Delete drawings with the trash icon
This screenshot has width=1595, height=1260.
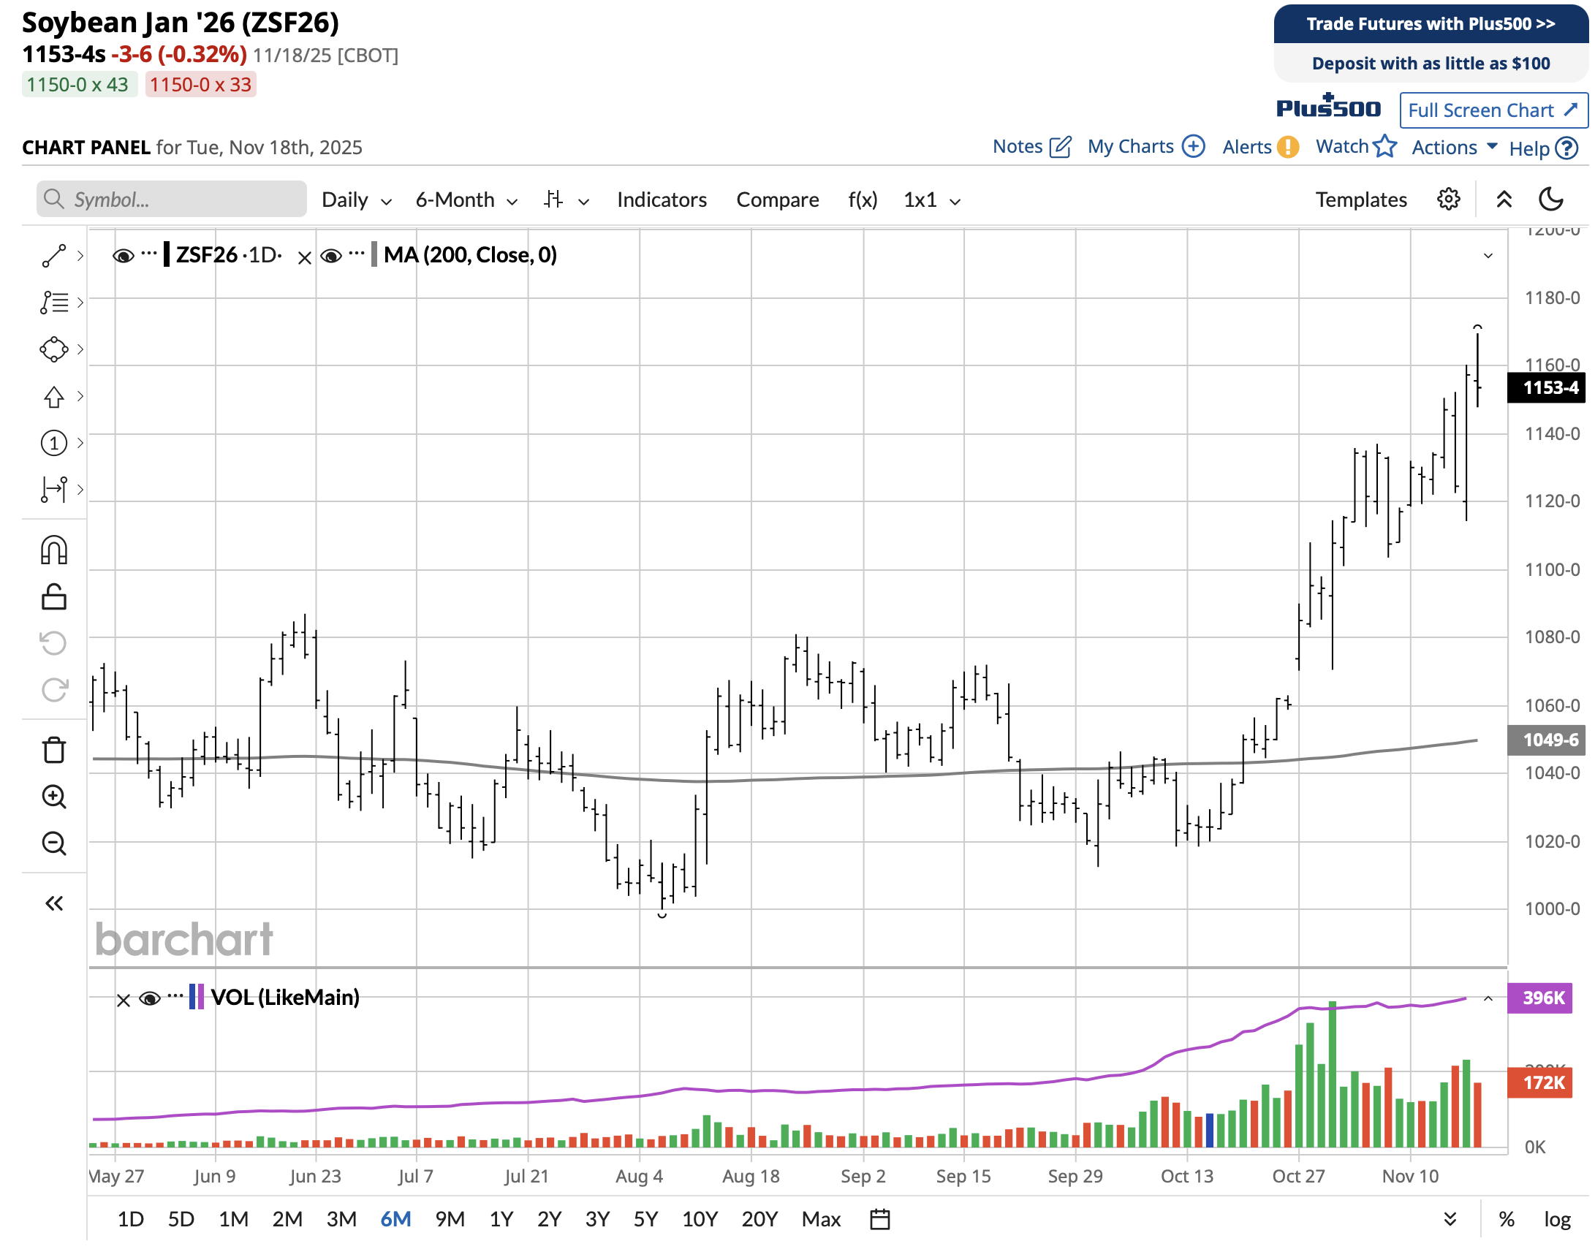click(54, 751)
